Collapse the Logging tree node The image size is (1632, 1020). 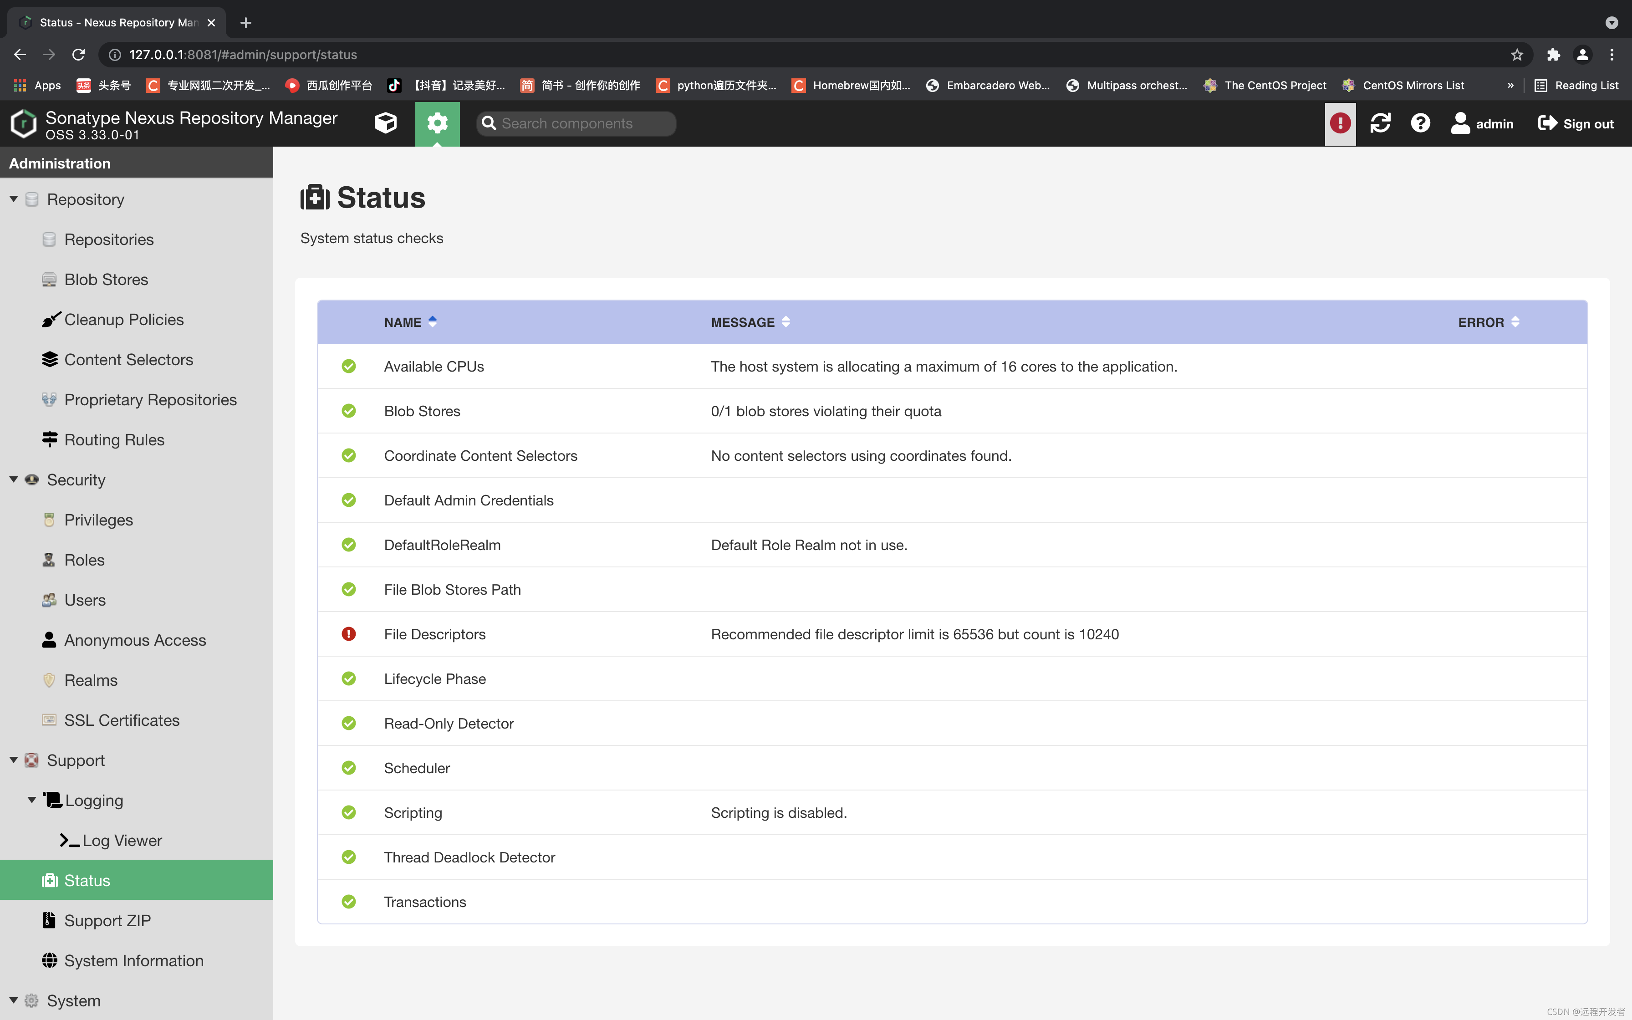tap(32, 800)
